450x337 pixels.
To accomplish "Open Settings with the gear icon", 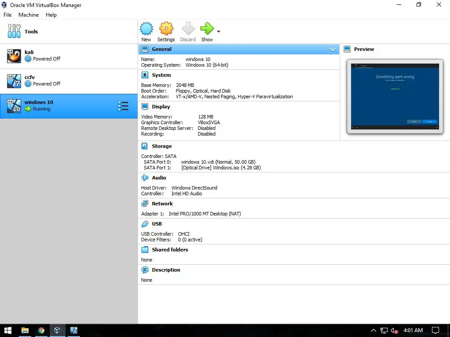I will 166,29.
